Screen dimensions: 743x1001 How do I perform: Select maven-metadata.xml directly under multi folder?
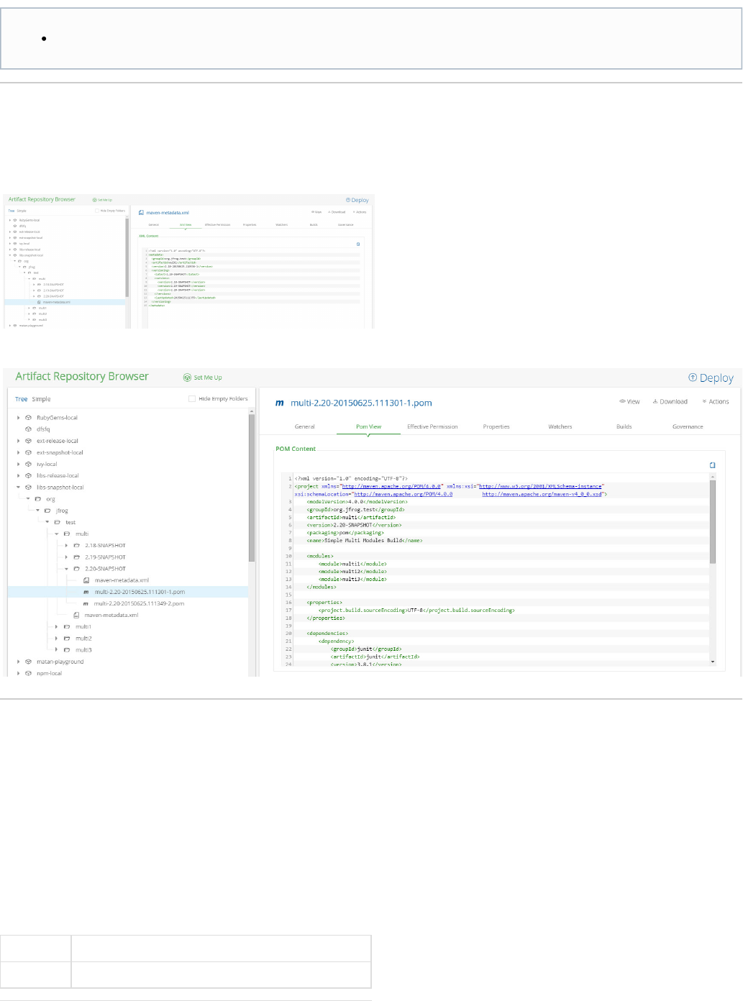pyautogui.click(x=111, y=615)
